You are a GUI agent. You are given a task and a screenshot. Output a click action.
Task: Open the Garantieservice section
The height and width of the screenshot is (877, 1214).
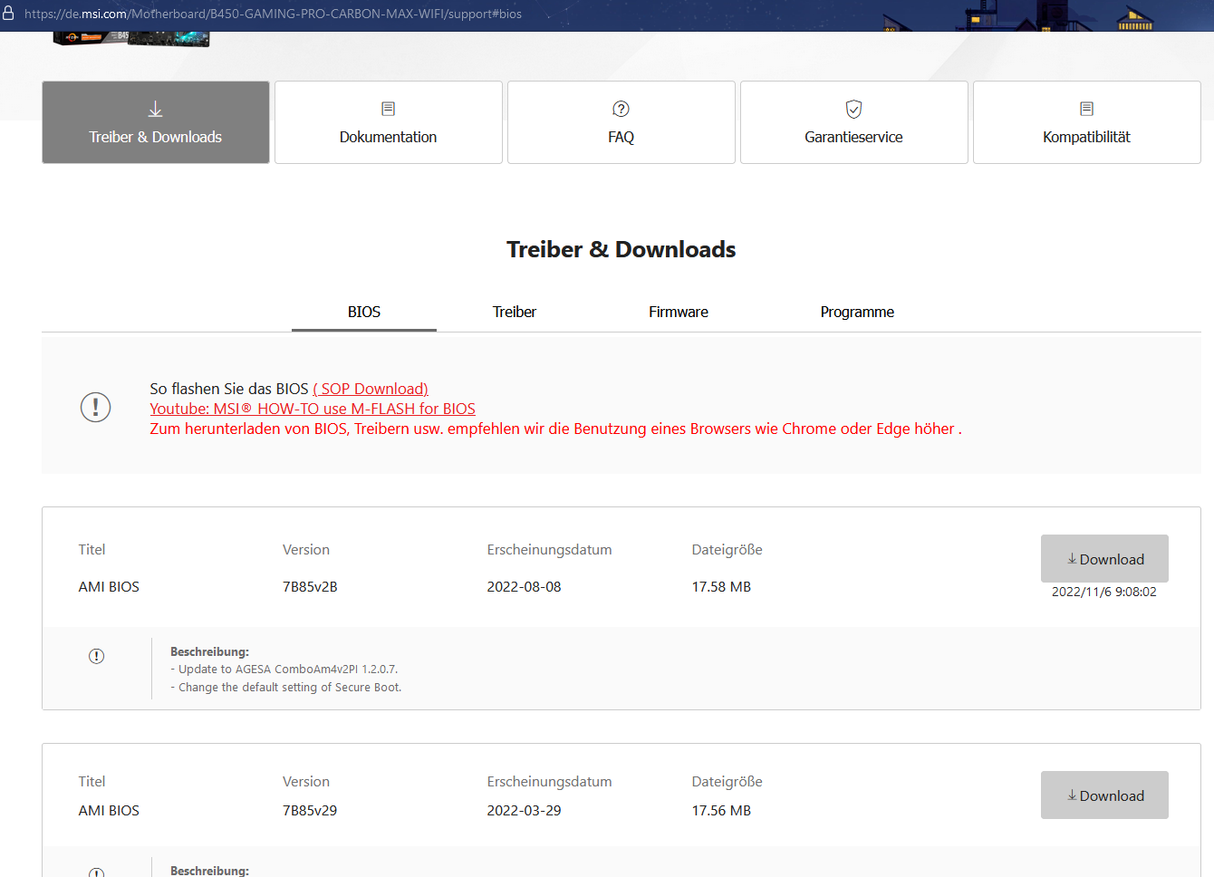click(854, 122)
